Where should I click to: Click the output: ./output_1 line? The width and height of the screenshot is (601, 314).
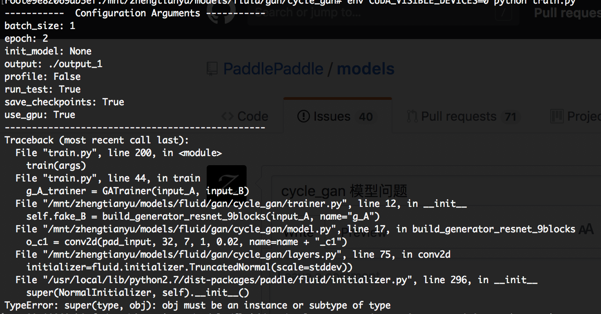(x=53, y=64)
